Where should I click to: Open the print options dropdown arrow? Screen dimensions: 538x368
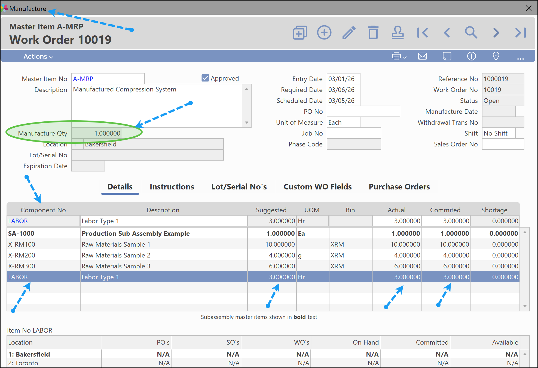pos(405,57)
